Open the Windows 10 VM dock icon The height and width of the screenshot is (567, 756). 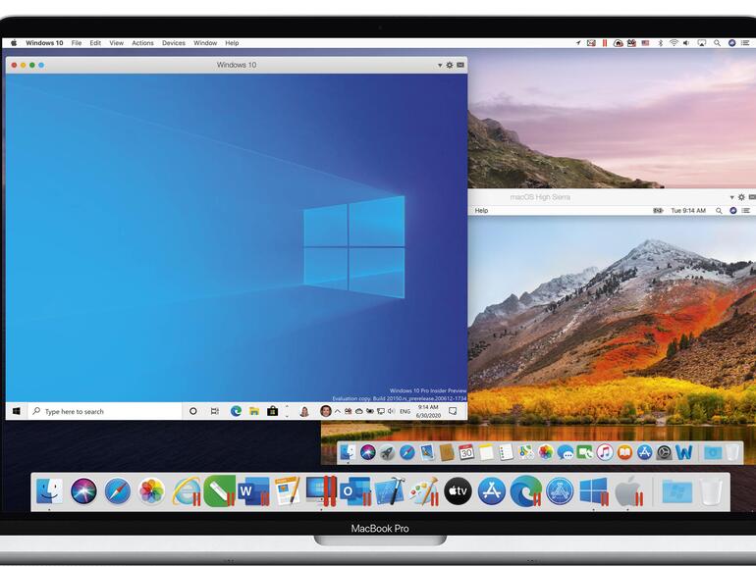coord(594,491)
